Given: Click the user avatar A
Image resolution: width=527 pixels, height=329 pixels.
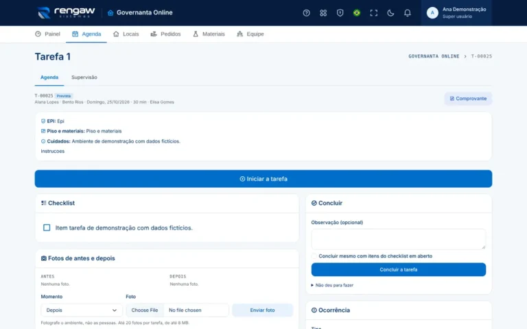Looking at the screenshot, I should click(432, 13).
